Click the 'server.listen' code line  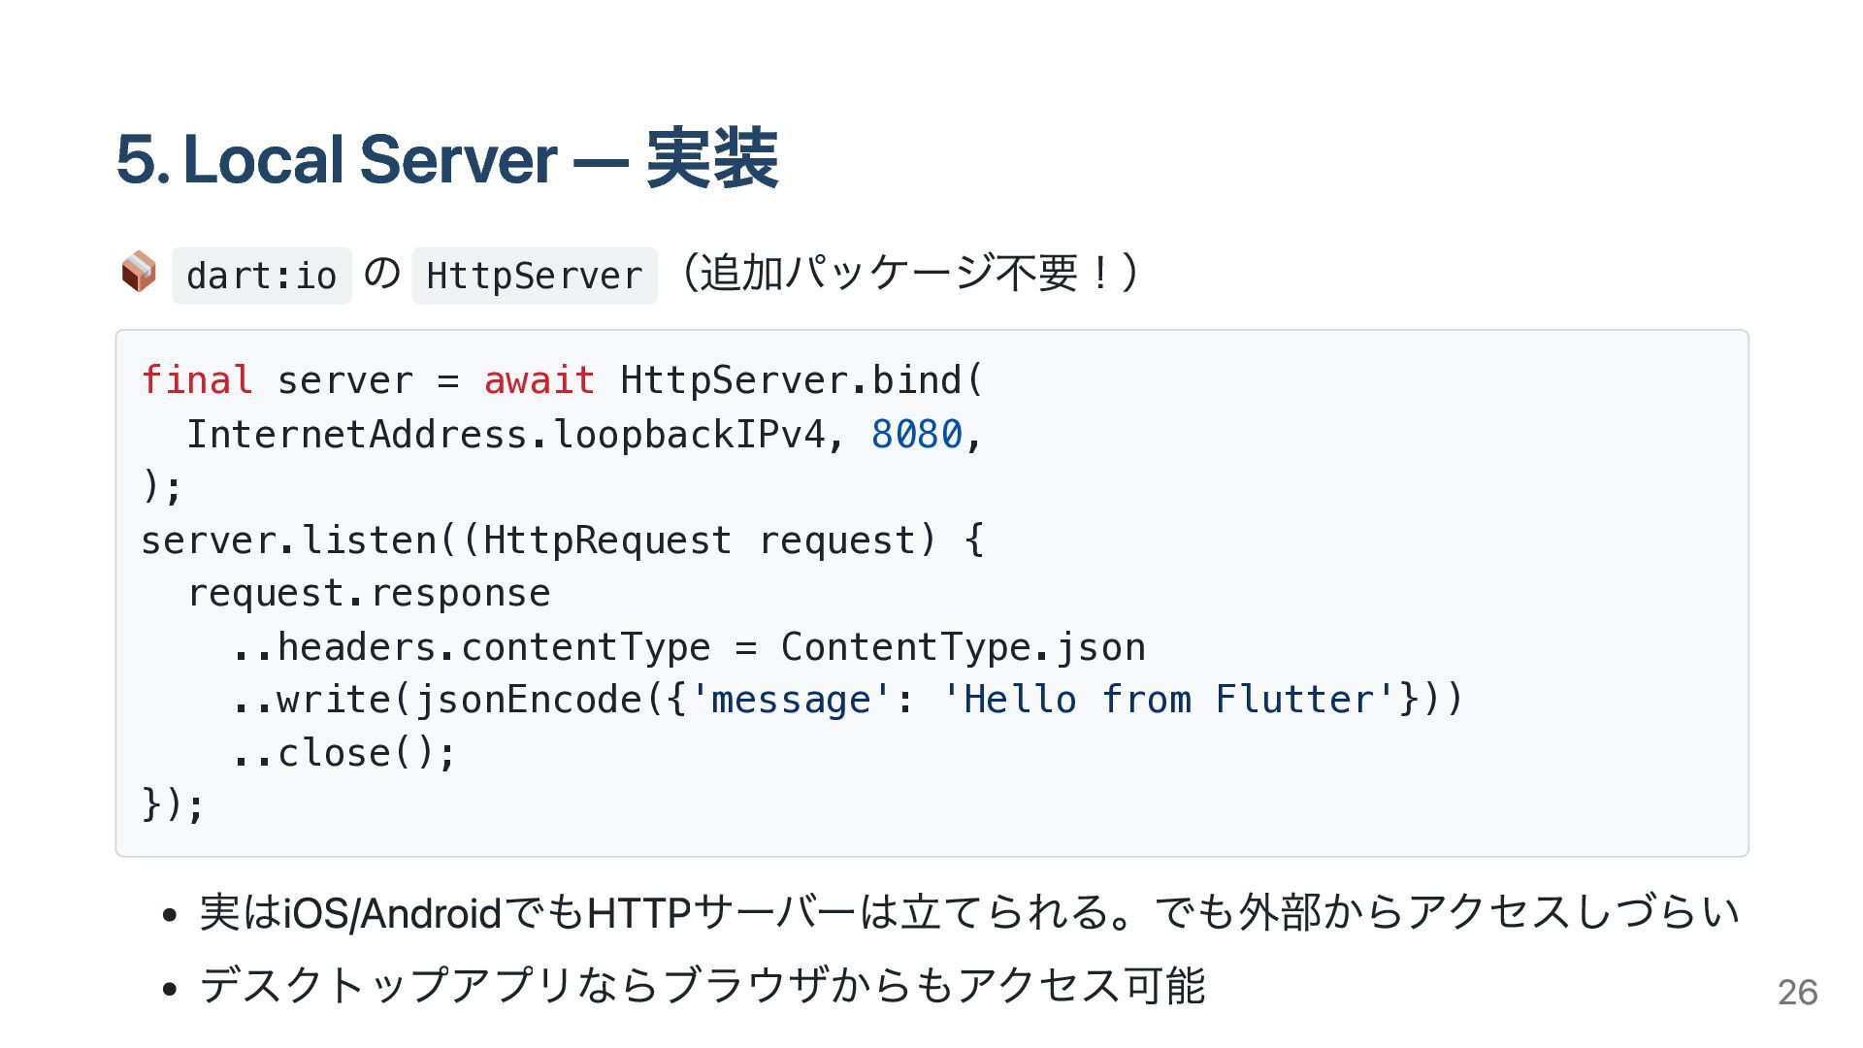click(563, 540)
